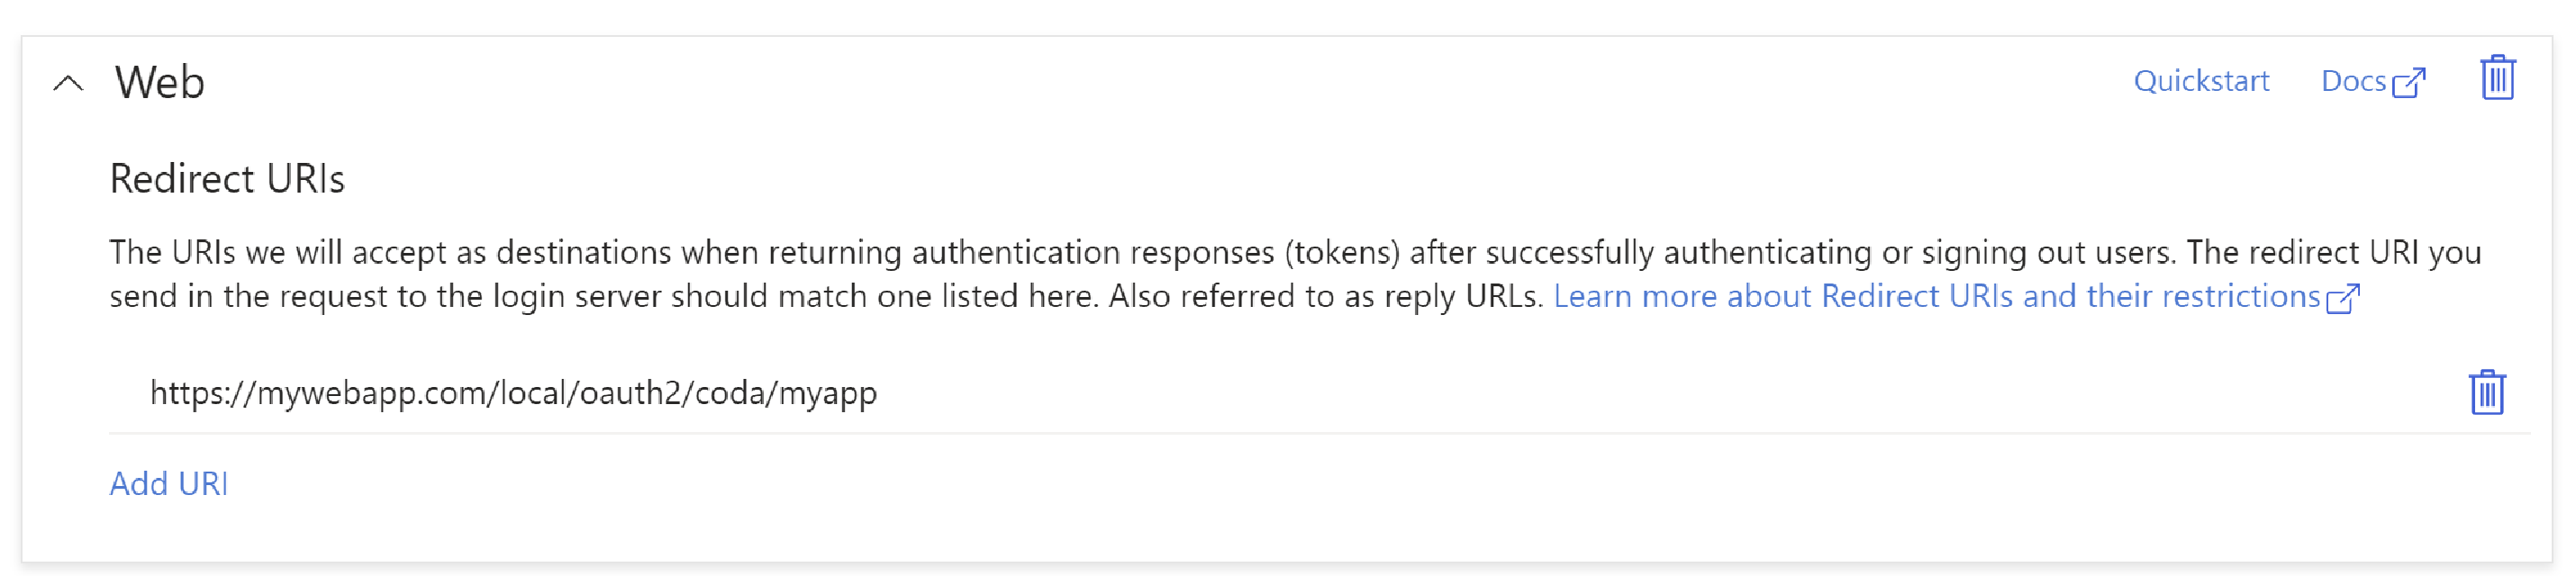2576x576 pixels.
Task: Click the Add URI link
Action: [169, 484]
